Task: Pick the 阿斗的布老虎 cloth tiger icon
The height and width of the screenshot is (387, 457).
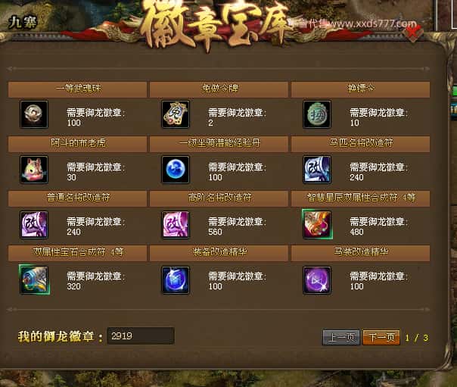Action: (x=34, y=169)
